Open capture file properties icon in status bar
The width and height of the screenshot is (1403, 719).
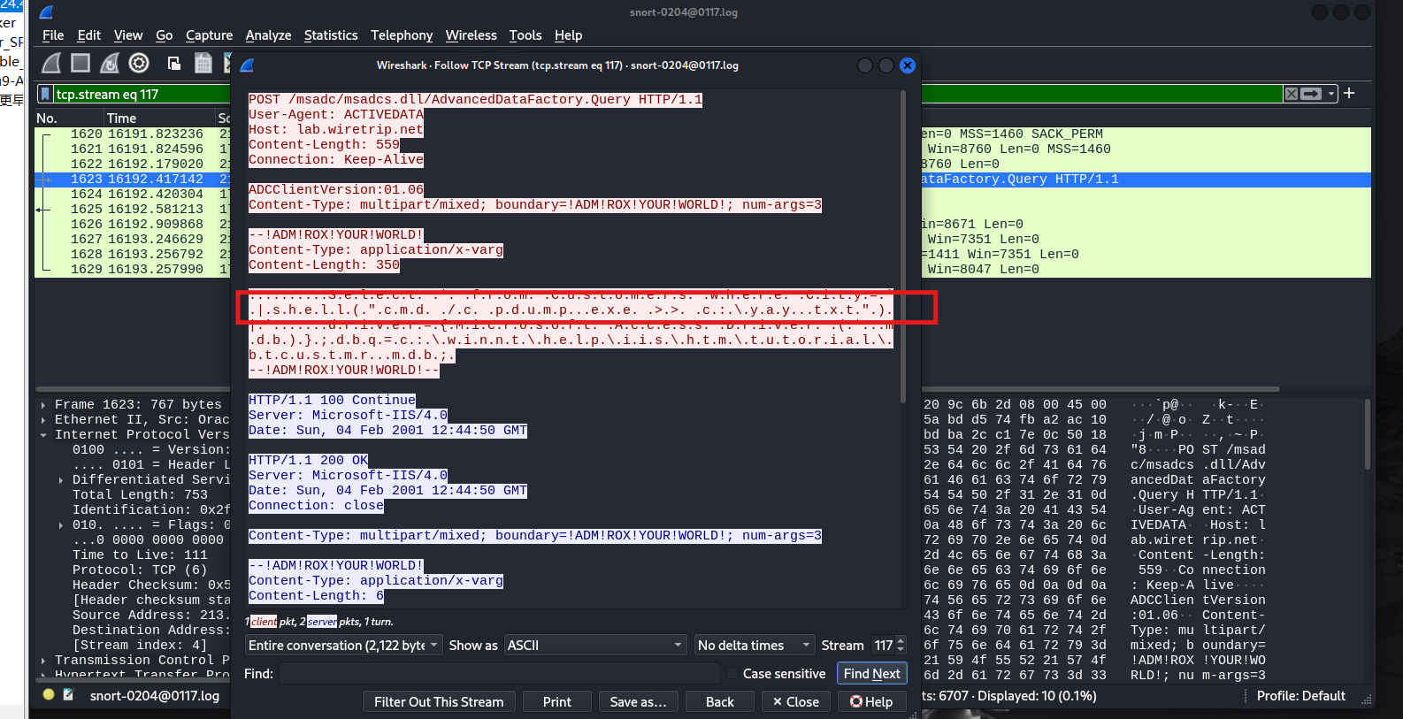[68, 695]
